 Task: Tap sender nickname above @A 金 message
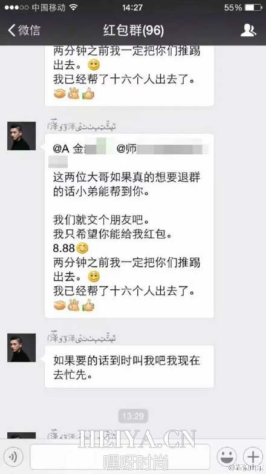(x=82, y=127)
